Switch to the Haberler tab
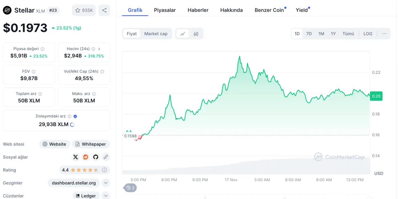398x199 pixels. tap(198, 10)
